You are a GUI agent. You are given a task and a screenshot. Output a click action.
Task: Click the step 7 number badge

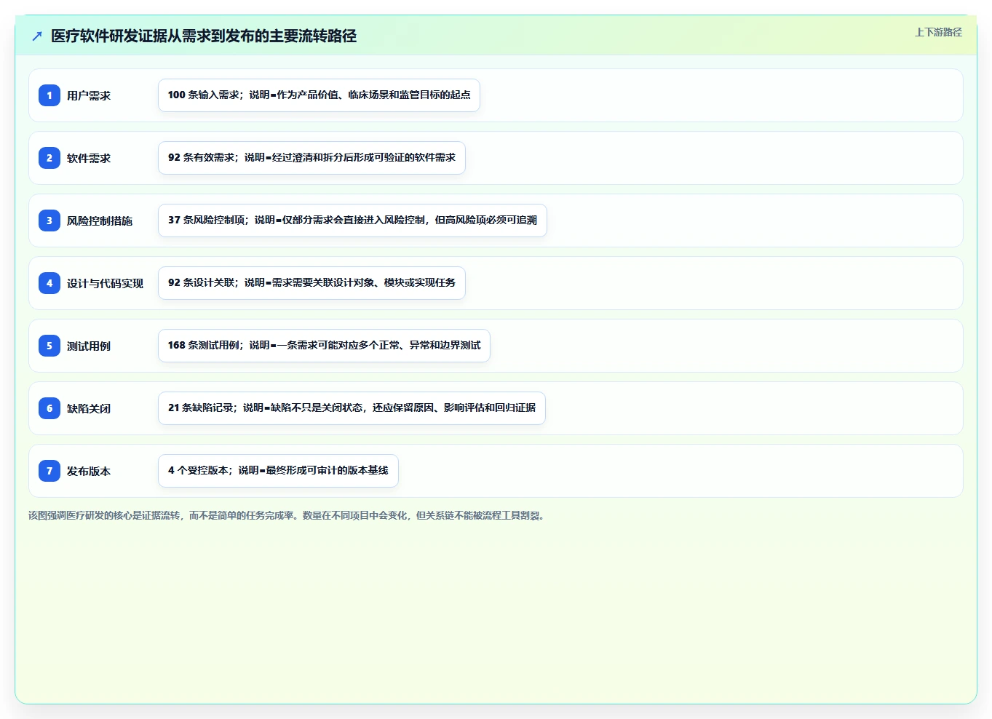coord(49,471)
